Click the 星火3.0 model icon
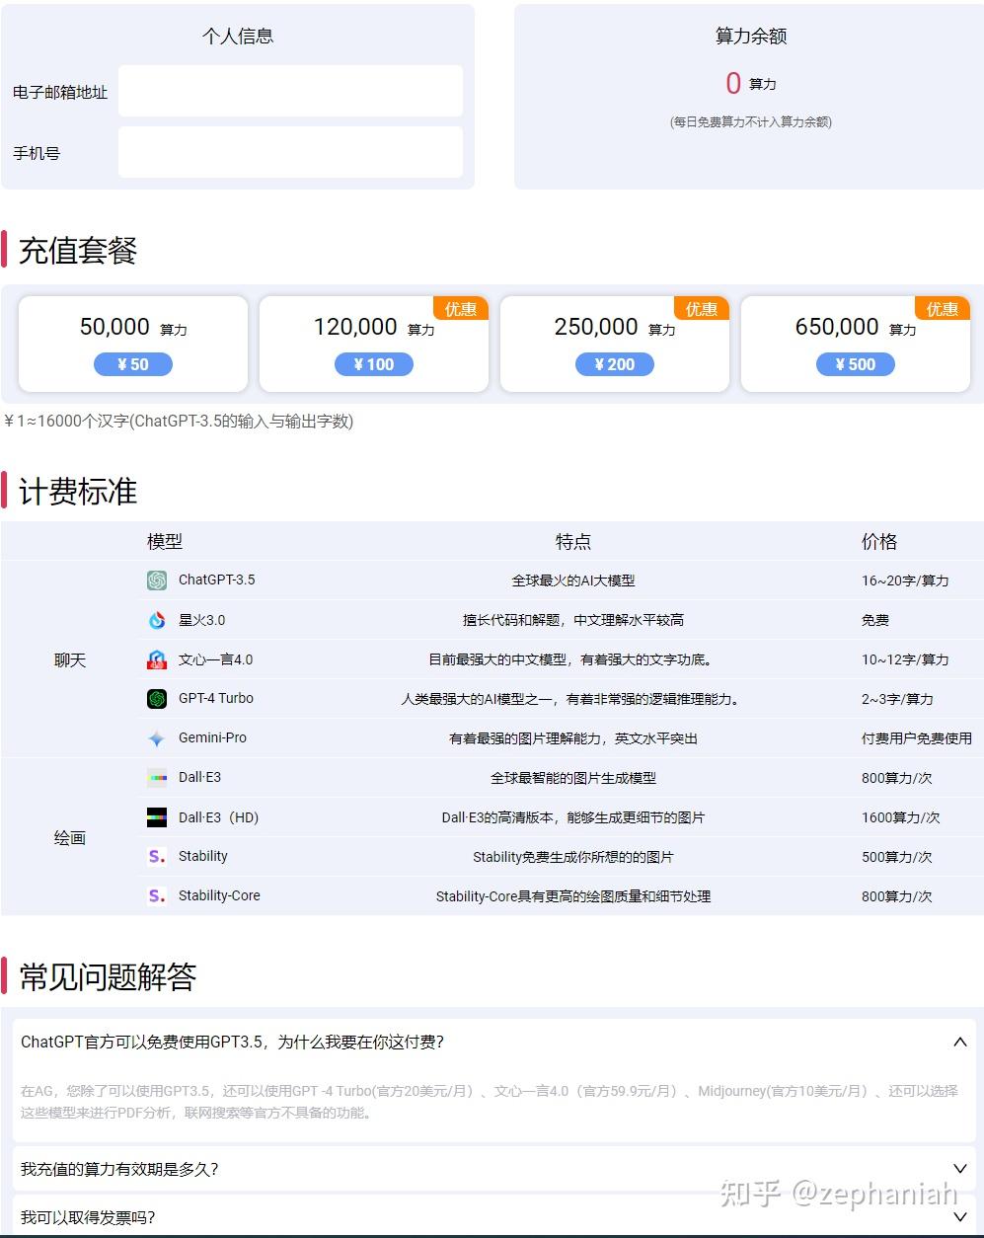Viewport: 984px width, 1238px height. click(157, 620)
